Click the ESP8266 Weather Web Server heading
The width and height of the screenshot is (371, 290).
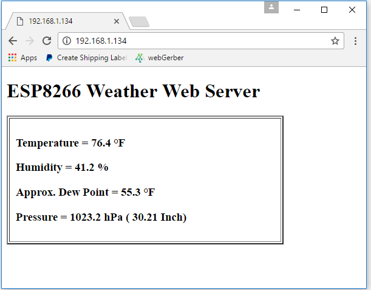134,91
